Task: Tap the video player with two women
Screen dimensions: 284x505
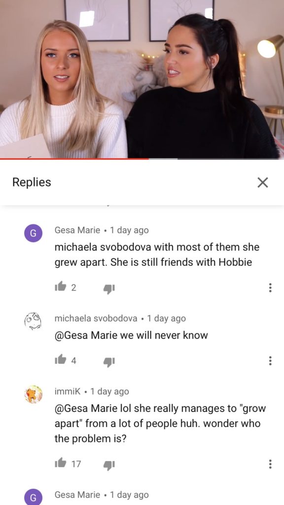Action: coord(142,79)
